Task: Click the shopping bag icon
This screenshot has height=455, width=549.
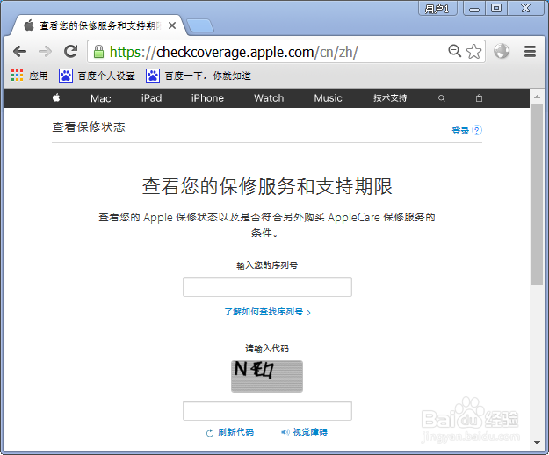Action: [x=479, y=98]
